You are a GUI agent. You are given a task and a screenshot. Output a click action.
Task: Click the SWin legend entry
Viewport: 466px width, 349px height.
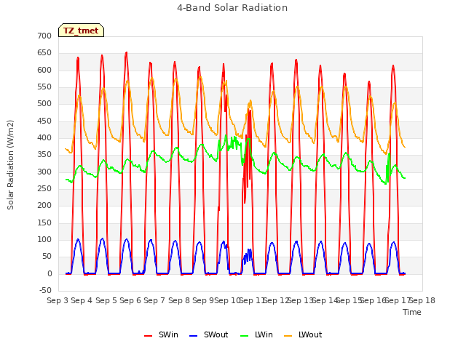(x=161, y=334)
